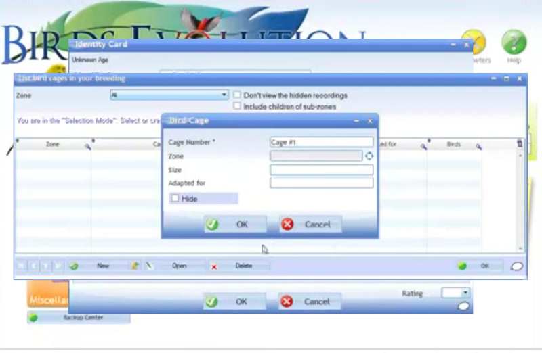Click the duplicate icon next to New
Screen dimensions: 542x353
click(x=135, y=266)
